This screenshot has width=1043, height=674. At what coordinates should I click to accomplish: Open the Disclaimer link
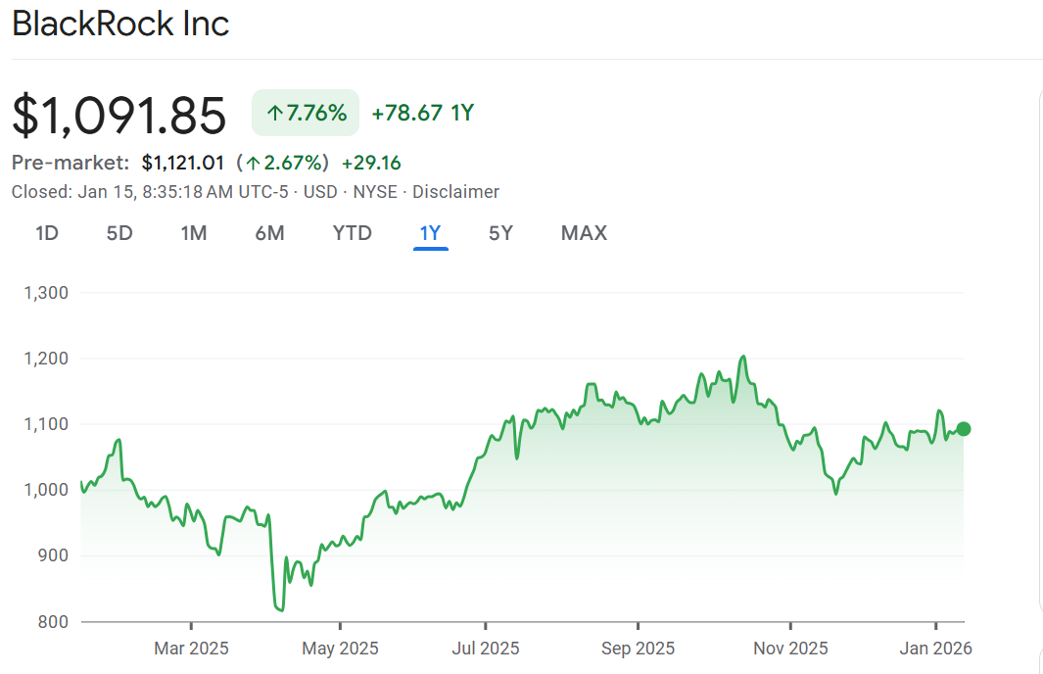pos(455,192)
